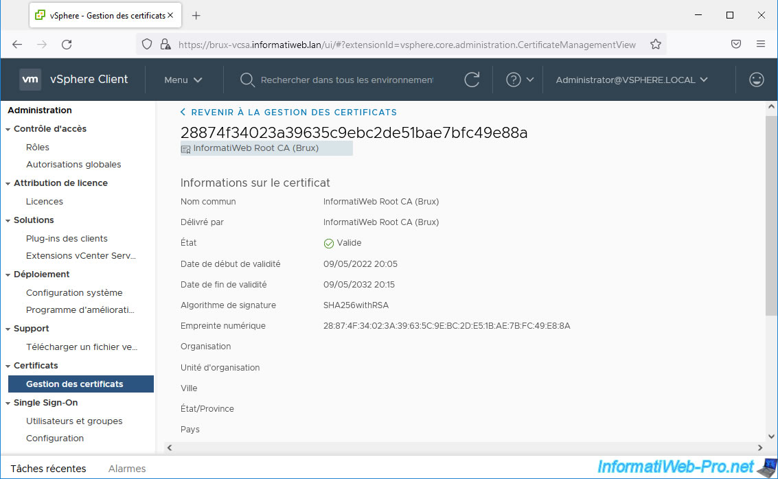Click the smiley feedback icon
Viewport: 778px width, 479px height.
tap(756, 80)
